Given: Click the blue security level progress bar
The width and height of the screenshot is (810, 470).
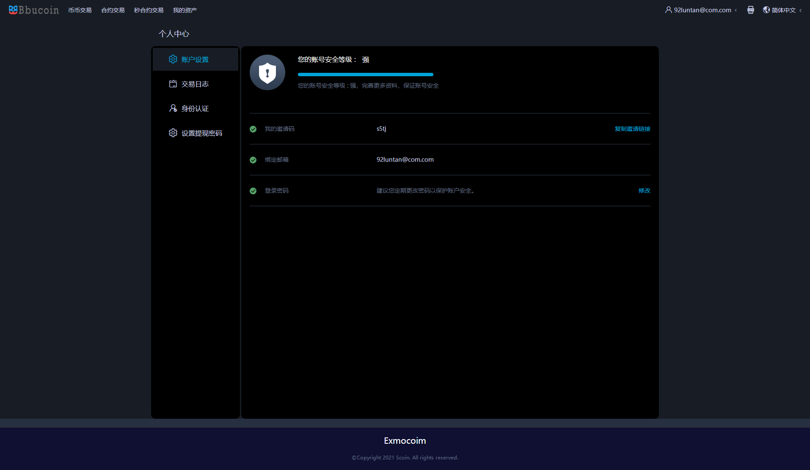Looking at the screenshot, I should pyautogui.click(x=365, y=75).
